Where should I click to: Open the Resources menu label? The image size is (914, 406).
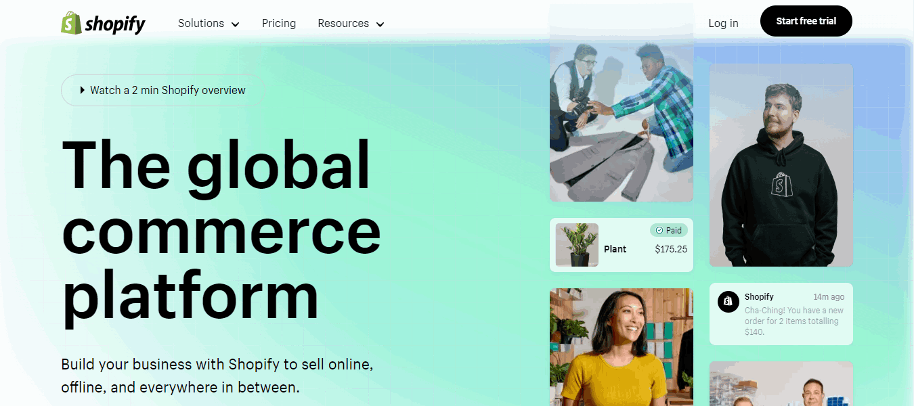click(343, 23)
